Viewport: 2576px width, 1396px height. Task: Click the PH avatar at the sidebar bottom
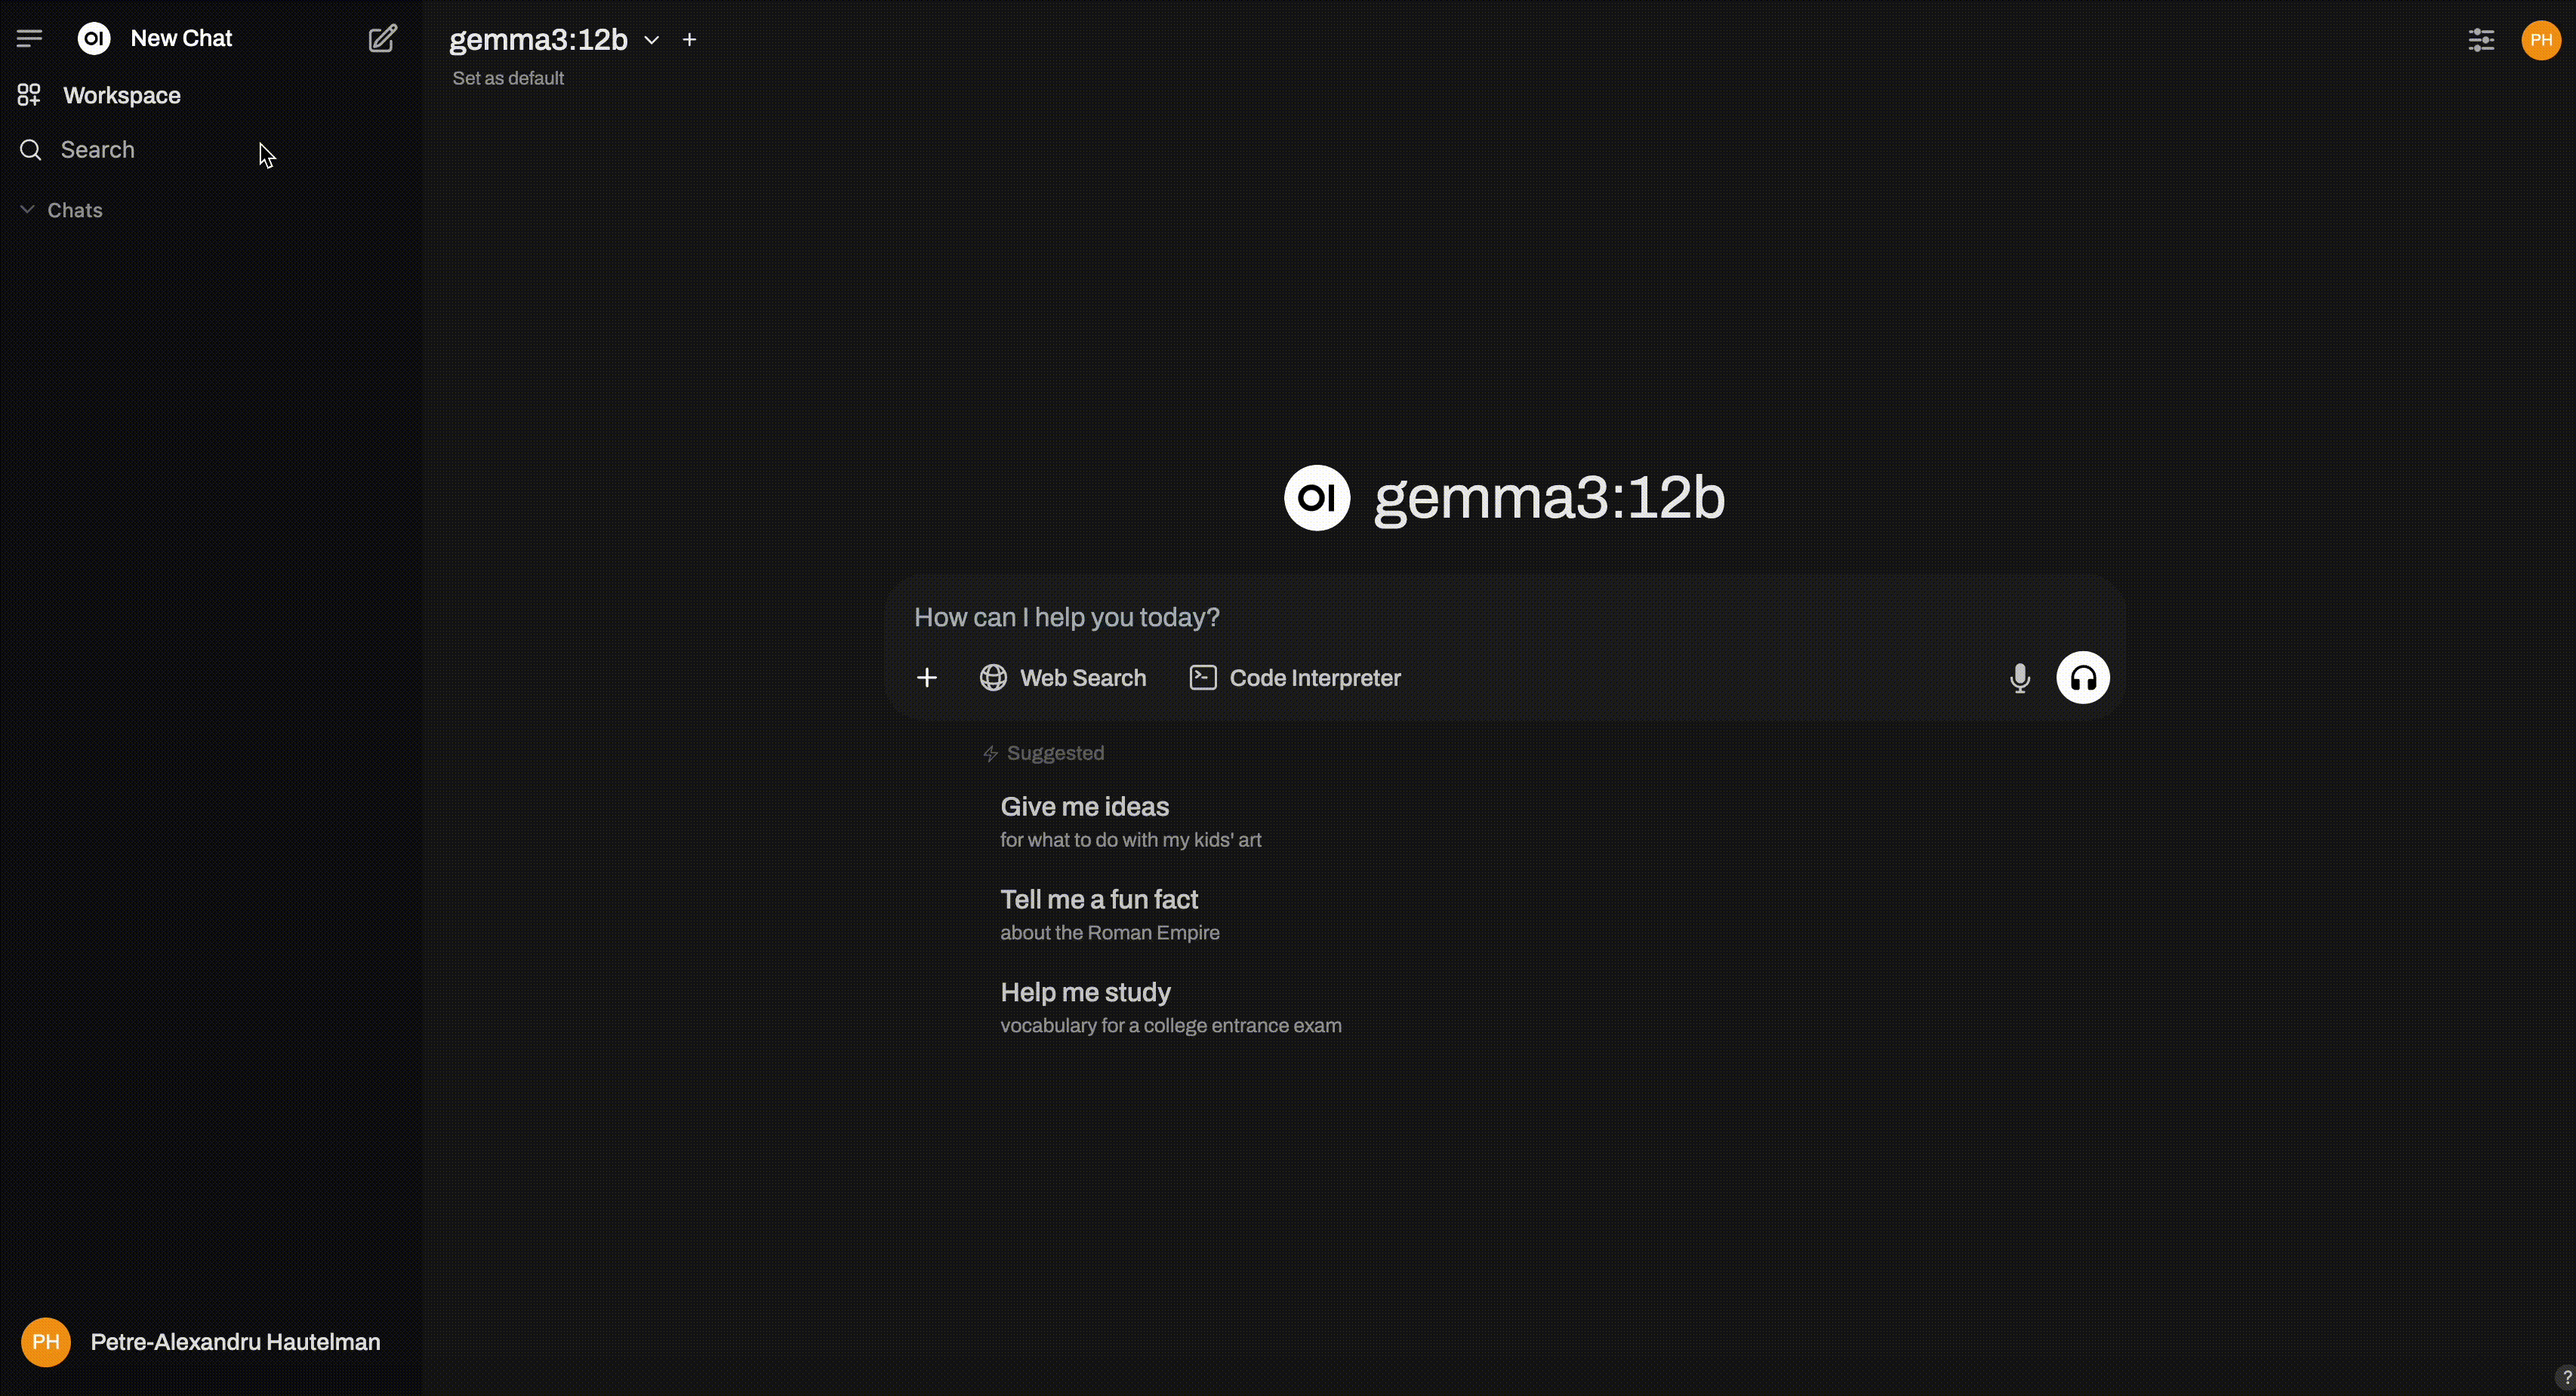point(46,1342)
